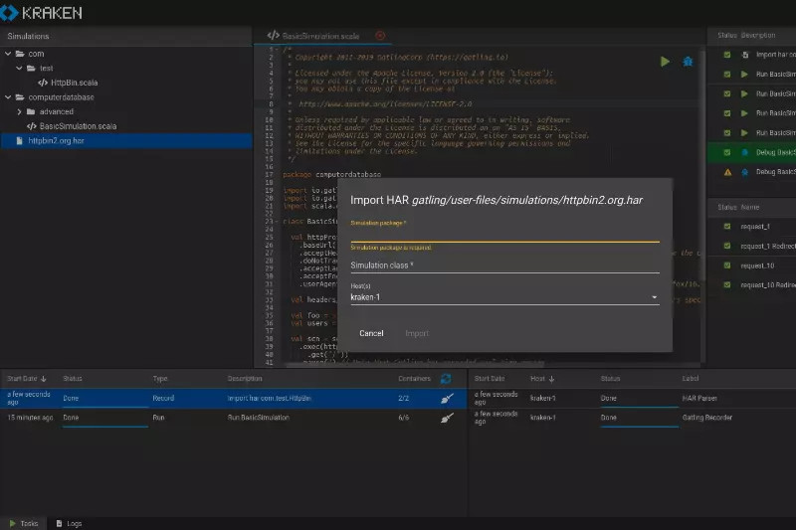The width and height of the screenshot is (796, 530).
Task: Collapse the test folder chevron
Action: tap(19, 68)
